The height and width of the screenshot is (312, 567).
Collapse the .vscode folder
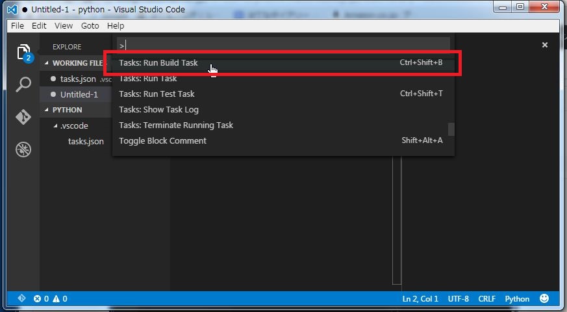click(55, 125)
